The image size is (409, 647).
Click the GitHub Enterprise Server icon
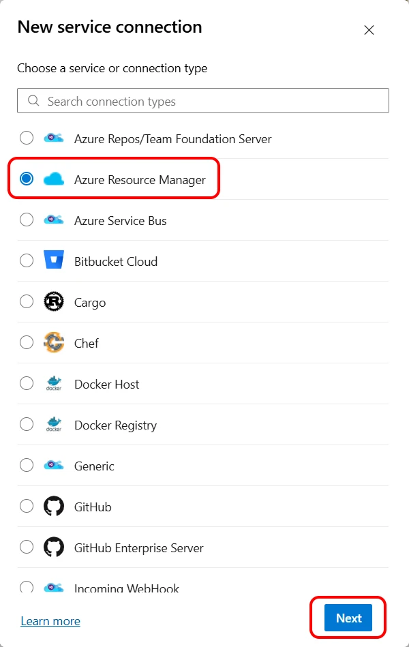(x=53, y=547)
